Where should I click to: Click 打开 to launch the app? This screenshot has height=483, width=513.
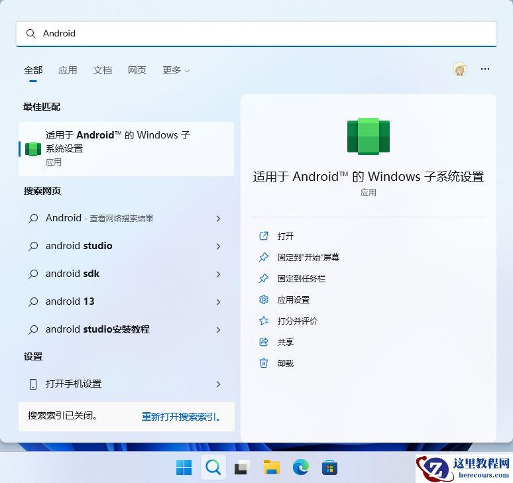pyautogui.click(x=285, y=236)
